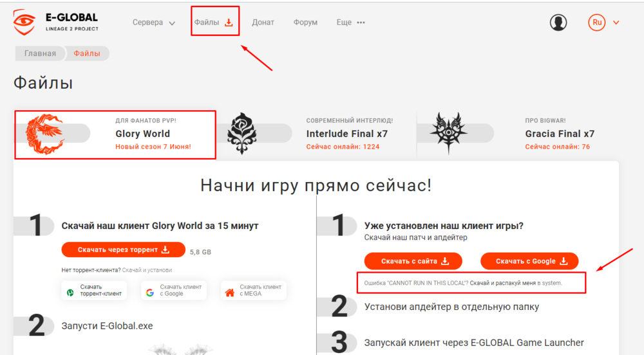This screenshot has width=644, height=355.
Task: Click Скачать торрент-клиент button
Action: 94,290
